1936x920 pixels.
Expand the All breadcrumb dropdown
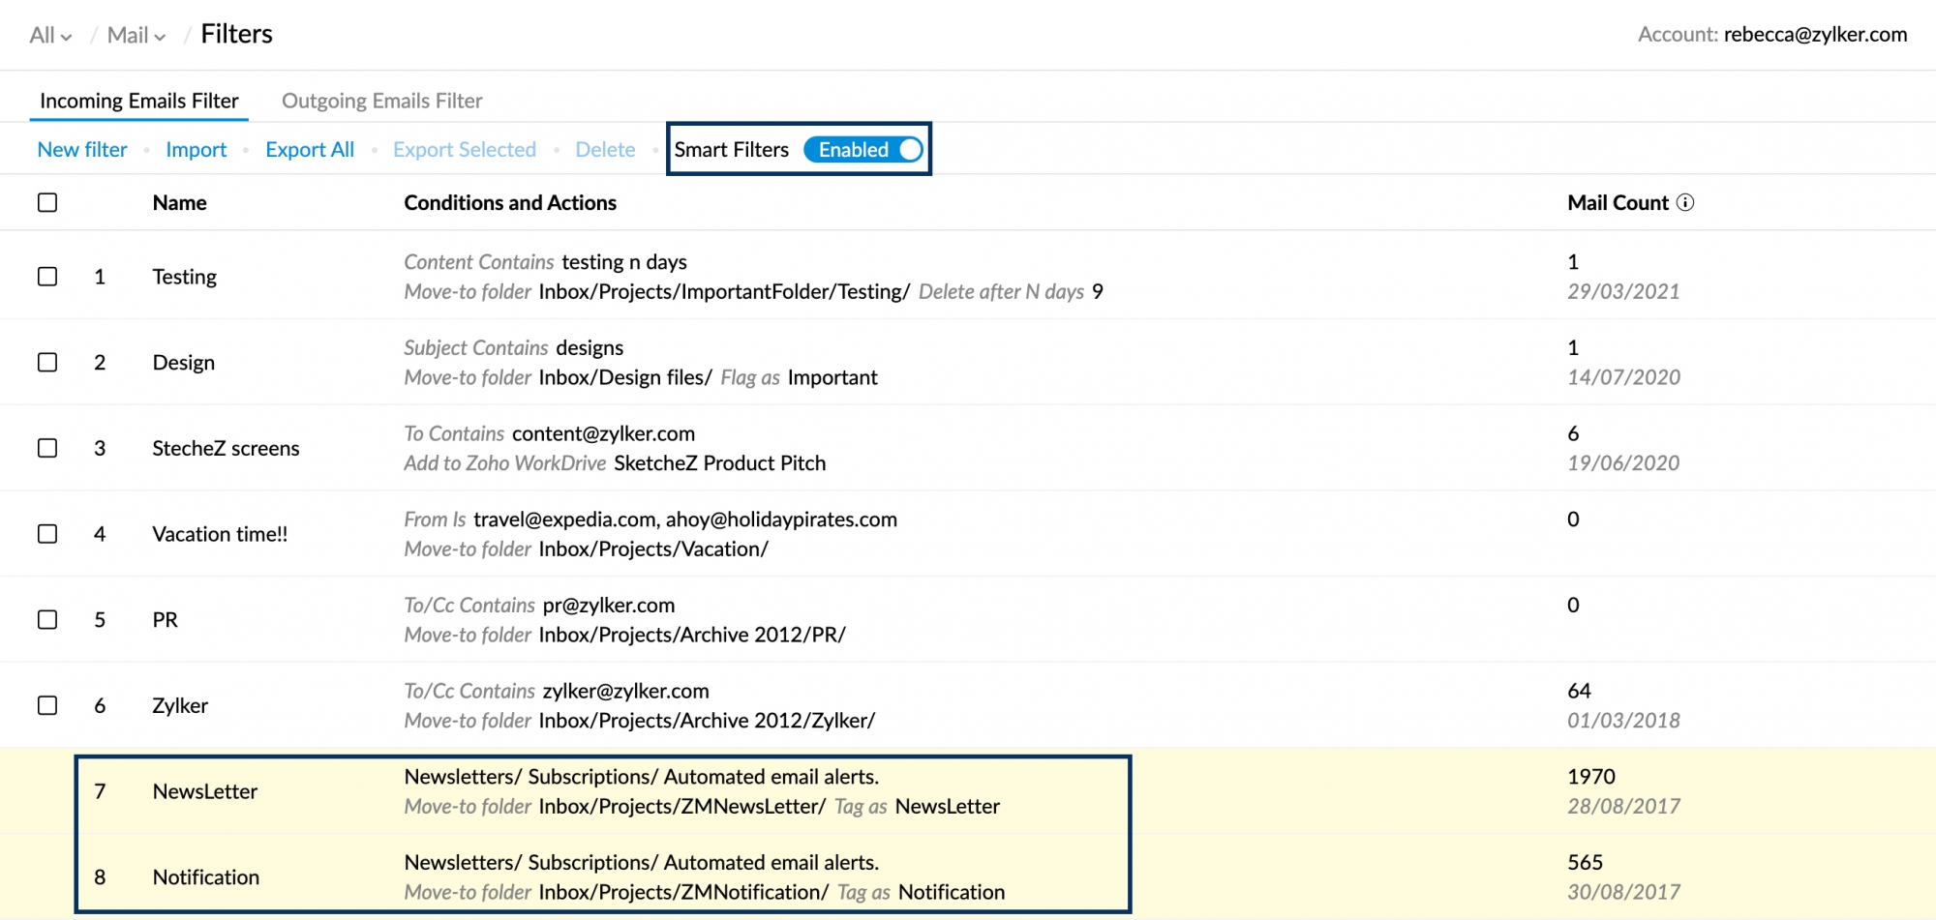pos(50,35)
